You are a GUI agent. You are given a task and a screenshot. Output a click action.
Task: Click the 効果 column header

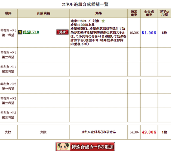tap(99, 13)
